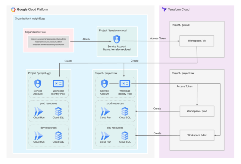Click the Google Cloud Platform logo icon

coord(13,10)
